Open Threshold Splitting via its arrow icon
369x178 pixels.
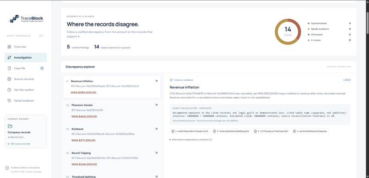[156, 177]
